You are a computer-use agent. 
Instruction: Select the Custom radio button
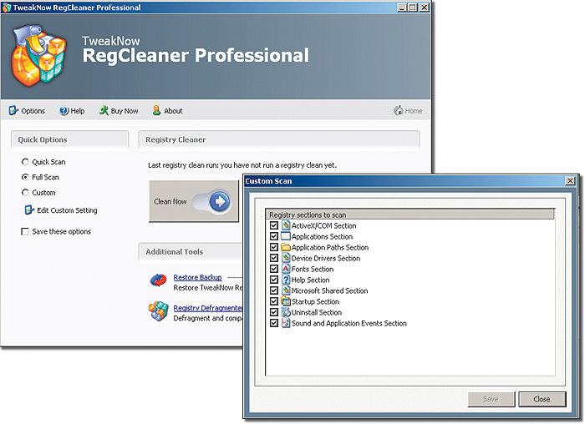click(25, 192)
